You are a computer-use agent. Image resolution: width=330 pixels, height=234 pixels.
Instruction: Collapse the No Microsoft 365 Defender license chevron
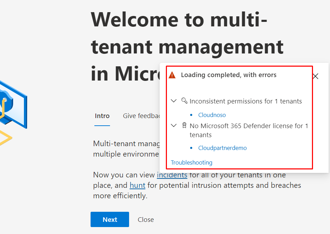174,126
